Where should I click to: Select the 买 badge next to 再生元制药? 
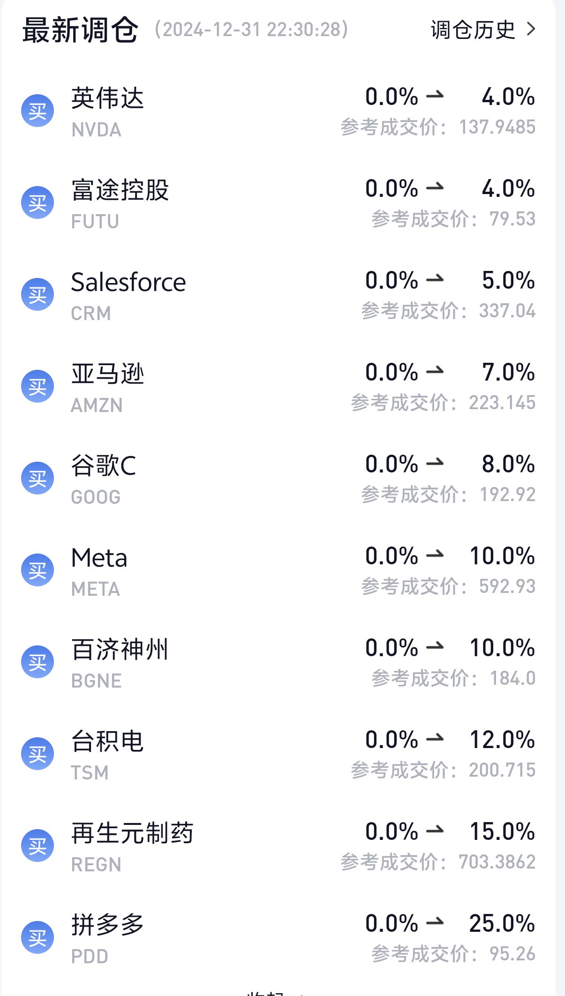(x=38, y=846)
